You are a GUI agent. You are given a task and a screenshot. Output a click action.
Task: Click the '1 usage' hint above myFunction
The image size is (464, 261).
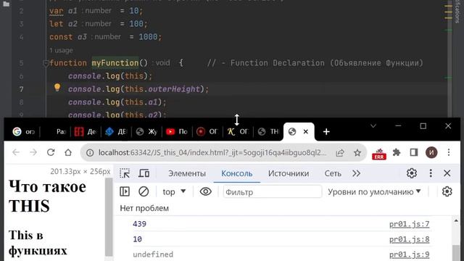[61, 50]
